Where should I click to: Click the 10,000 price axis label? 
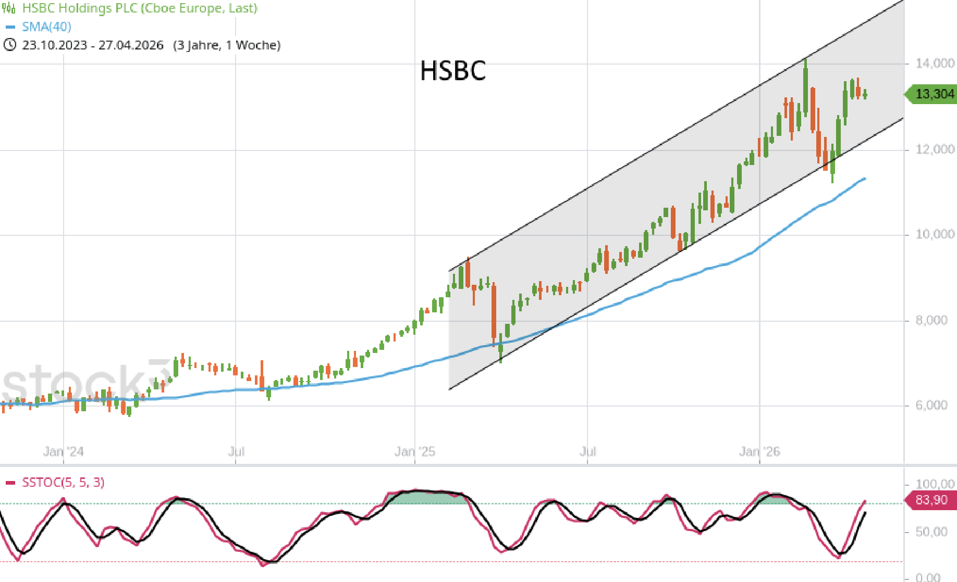(935, 235)
